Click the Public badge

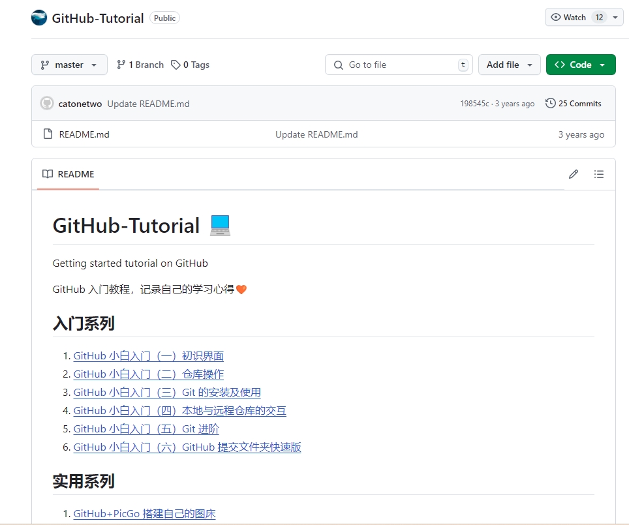pos(164,18)
